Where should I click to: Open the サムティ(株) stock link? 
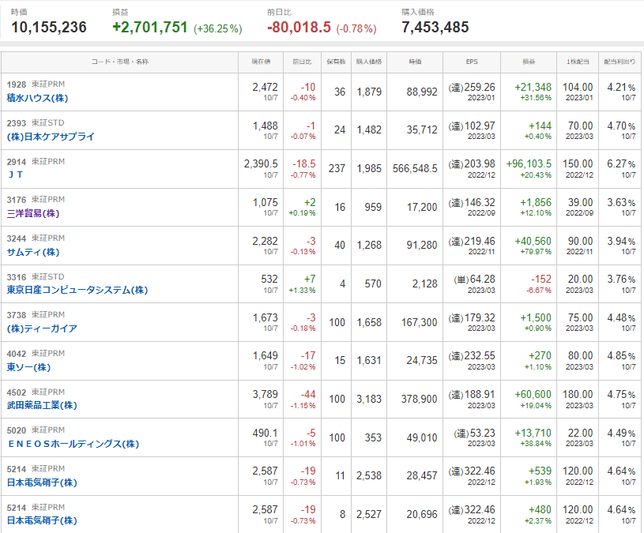coord(33,252)
